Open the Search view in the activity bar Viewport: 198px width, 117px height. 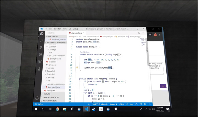pyautogui.click(x=42, y=41)
